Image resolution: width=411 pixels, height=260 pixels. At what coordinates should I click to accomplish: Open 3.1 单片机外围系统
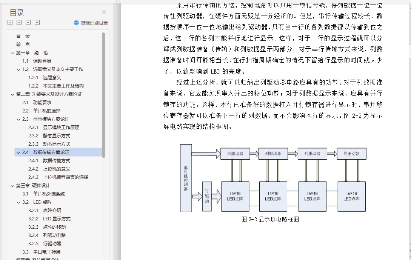click(43, 194)
